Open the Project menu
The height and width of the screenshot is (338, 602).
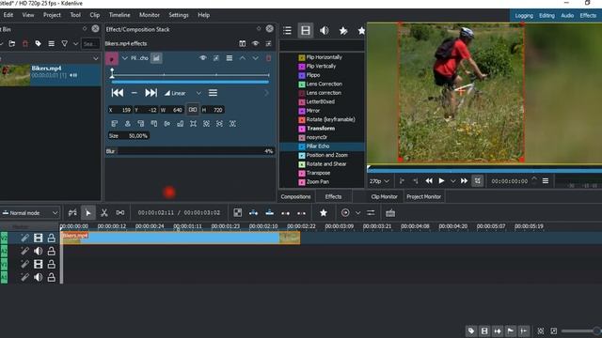[x=52, y=15]
